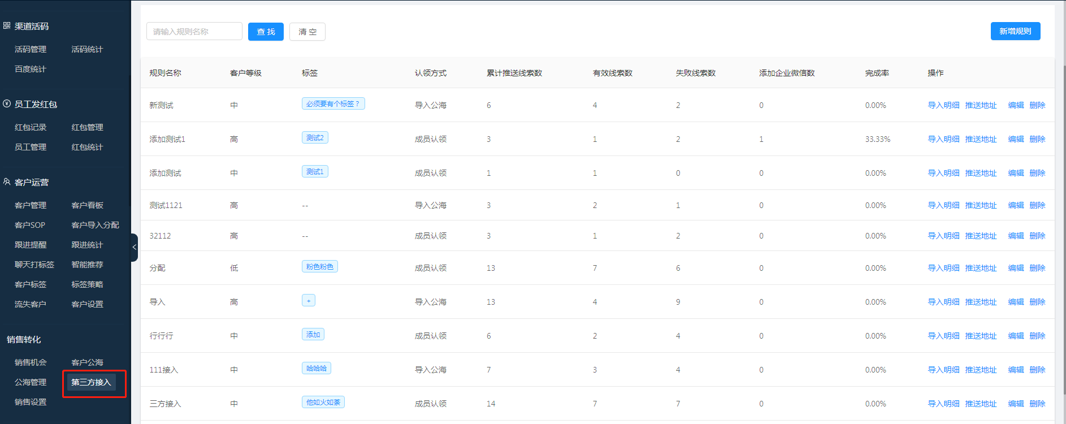1066x424 pixels.
Task: Open 客户导入分配 page
Action: pos(95,225)
